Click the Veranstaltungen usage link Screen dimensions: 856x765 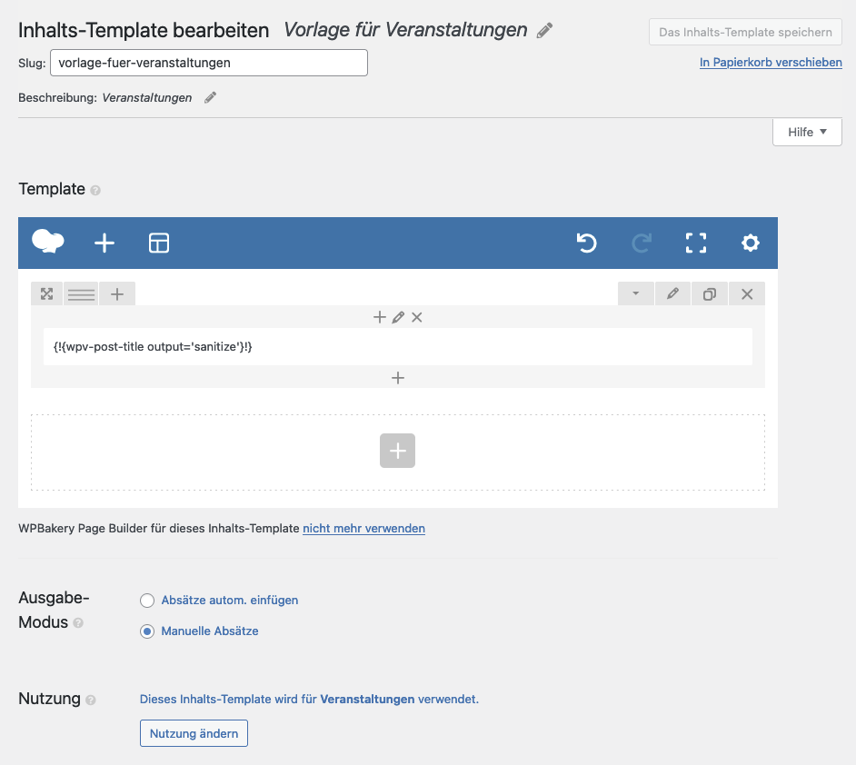coord(367,699)
